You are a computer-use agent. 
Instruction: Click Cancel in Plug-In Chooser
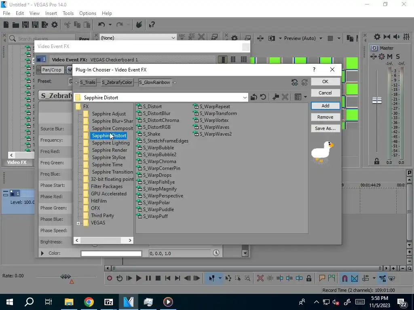pos(325,93)
